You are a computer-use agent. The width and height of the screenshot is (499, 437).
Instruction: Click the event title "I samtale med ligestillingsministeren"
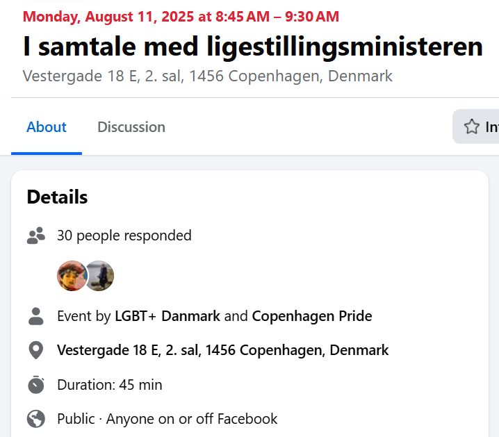point(252,47)
